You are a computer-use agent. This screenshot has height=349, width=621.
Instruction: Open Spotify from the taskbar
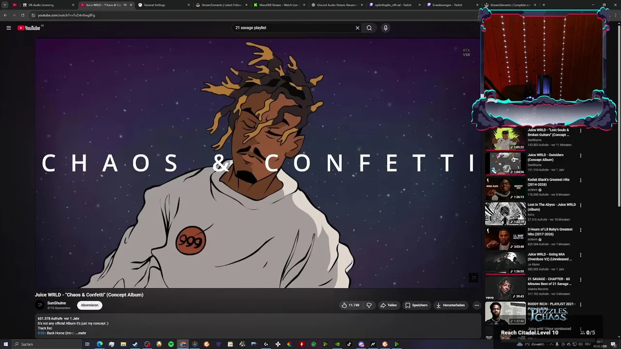pos(171,344)
